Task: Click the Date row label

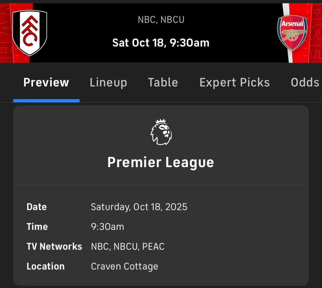Action: [37, 207]
